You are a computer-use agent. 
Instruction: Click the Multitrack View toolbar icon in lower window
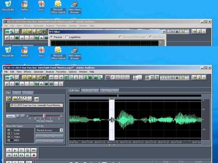(12, 77)
